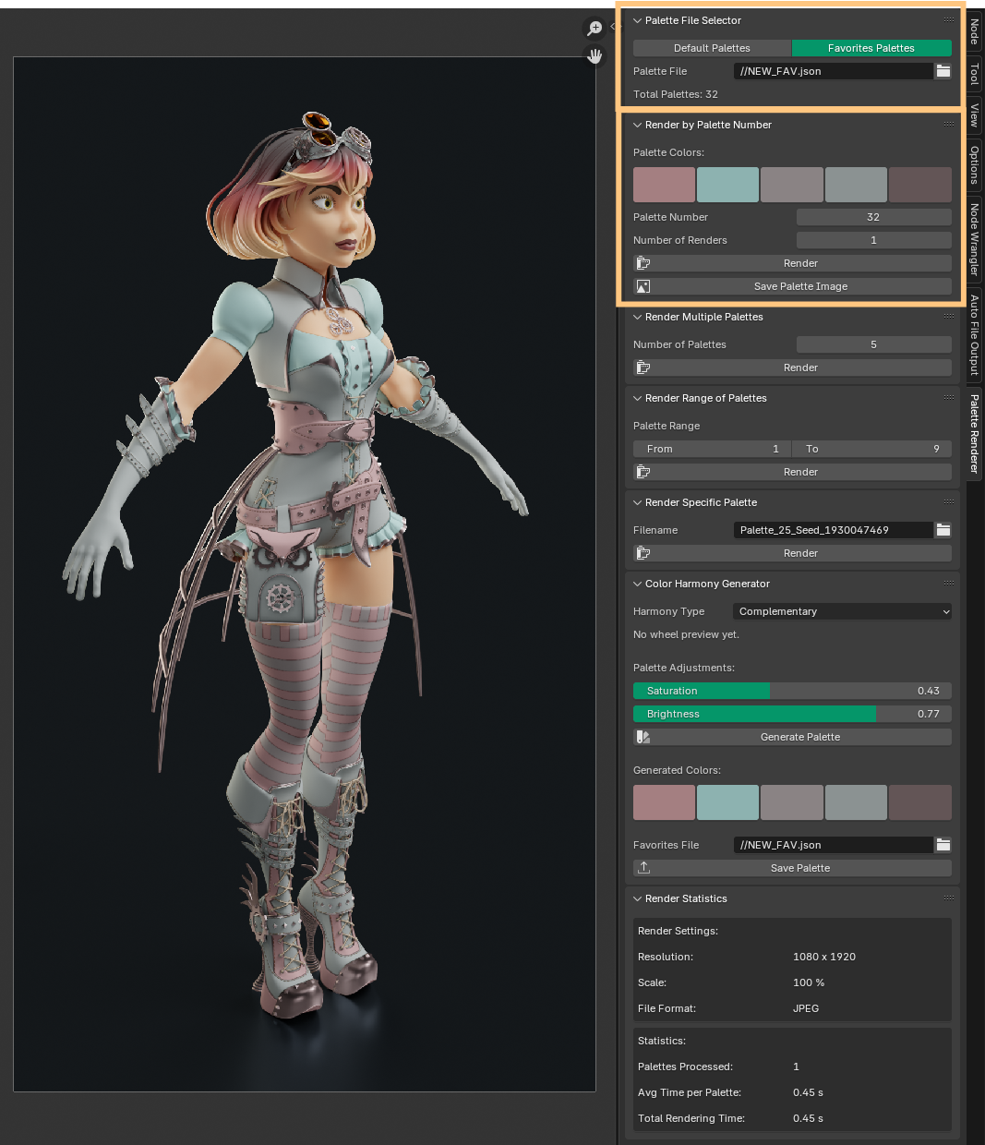Open folder browser for Palette File
This screenshot has width=985, height=1145.
pyautogui.click(x=943, y=71)
